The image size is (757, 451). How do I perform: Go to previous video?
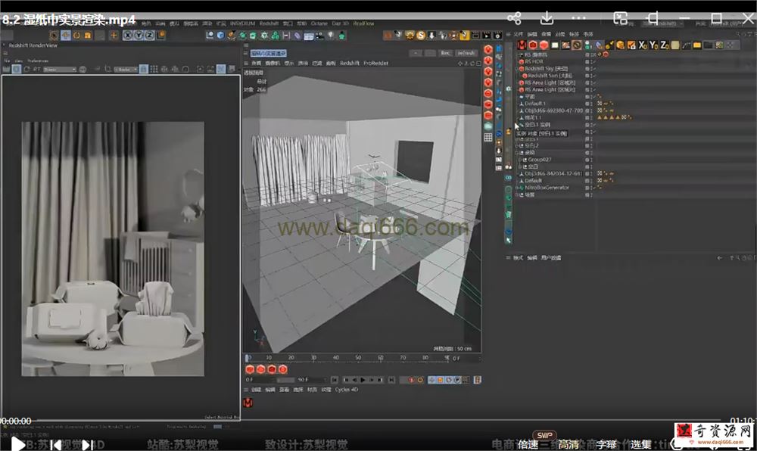pos(56,445)
